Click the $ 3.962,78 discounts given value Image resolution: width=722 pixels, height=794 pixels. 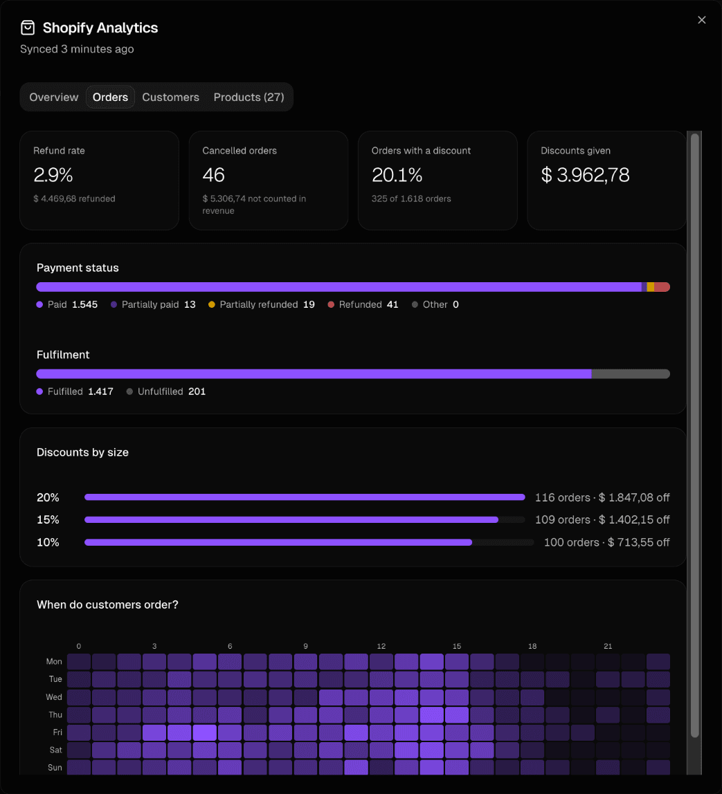[585, 175]
